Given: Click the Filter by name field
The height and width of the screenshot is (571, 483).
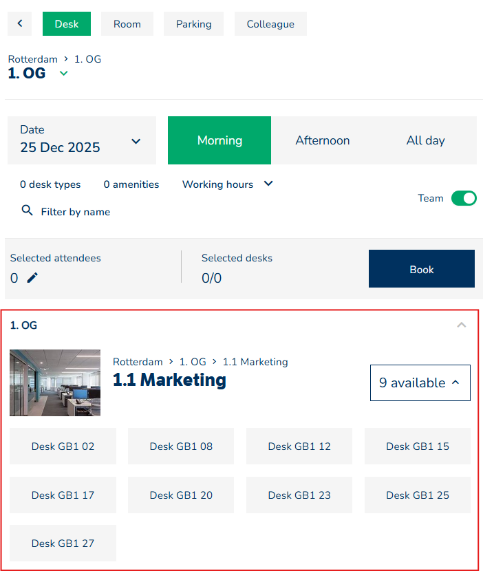Looking at the screenshot, I should pyautogui.click(x=76, y=212).
